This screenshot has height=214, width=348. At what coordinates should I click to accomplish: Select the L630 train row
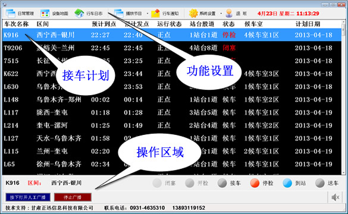(x=172, y=86)
